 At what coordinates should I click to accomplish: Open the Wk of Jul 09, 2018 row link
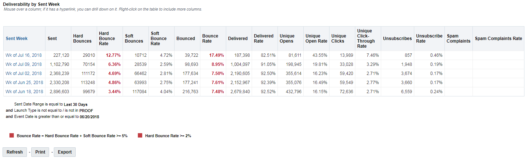click(x=24, y=64)
